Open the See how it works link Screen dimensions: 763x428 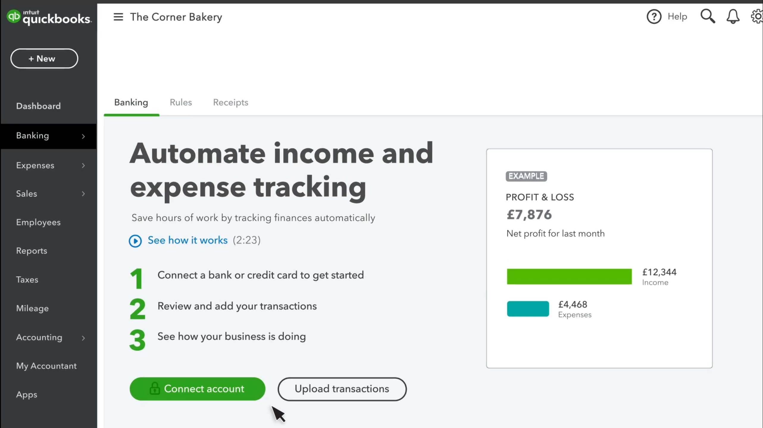[187, 240]
